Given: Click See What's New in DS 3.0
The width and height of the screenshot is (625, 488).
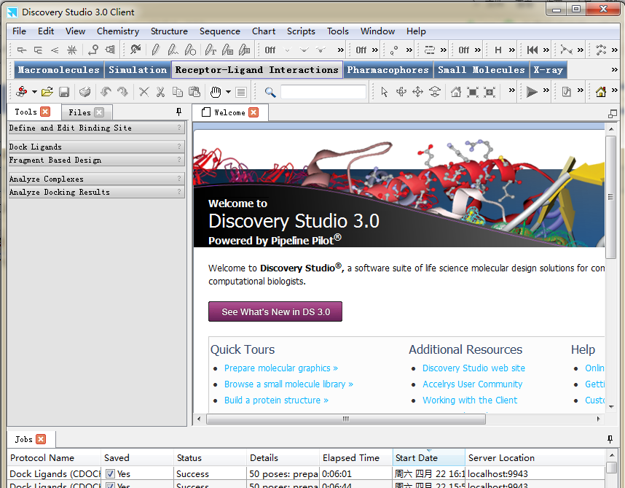Looking at the screenshot, I should (x=275, y=312).
